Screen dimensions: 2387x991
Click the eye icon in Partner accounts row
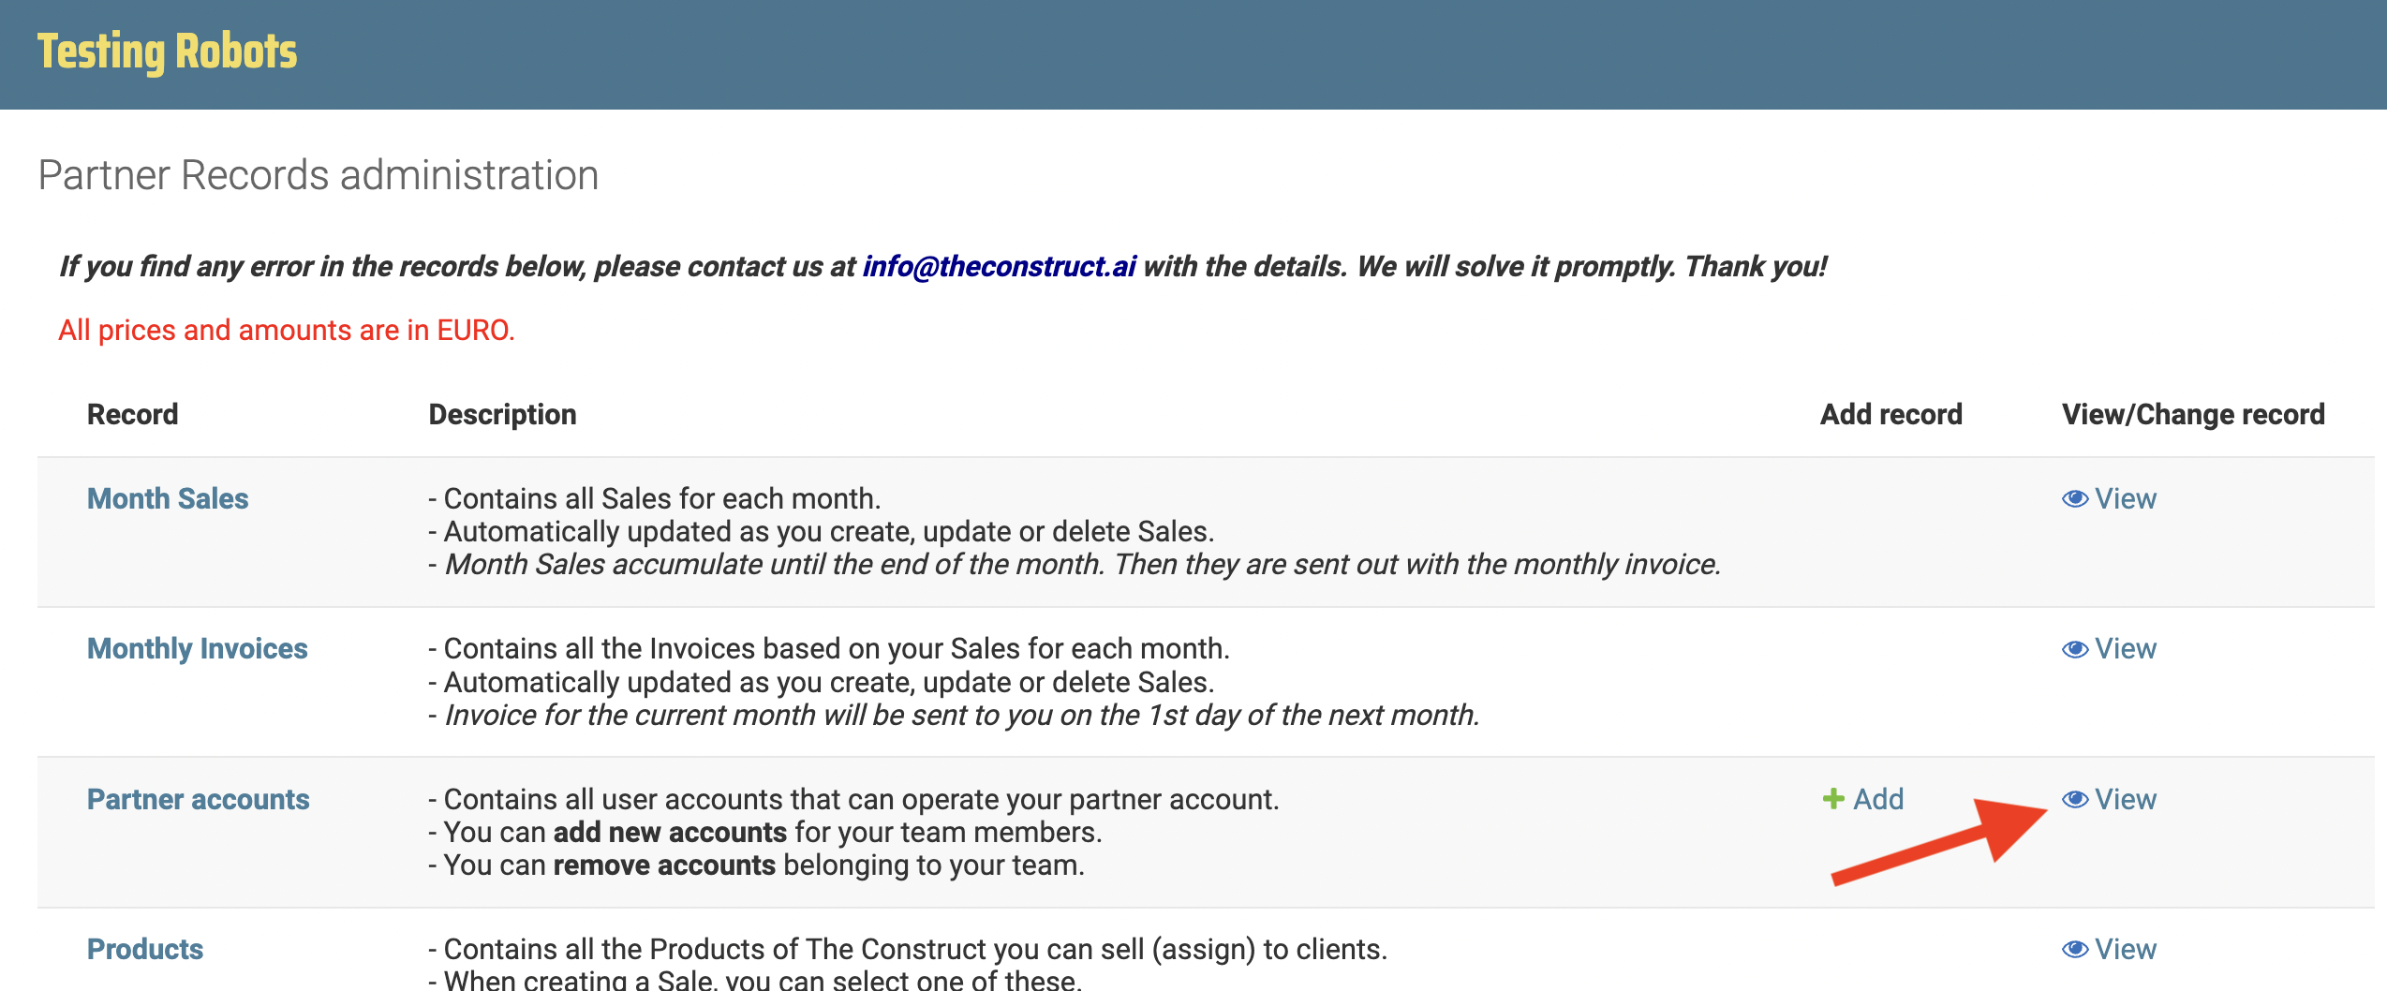coord(2075,799)
